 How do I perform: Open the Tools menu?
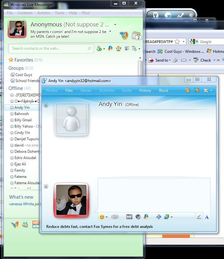pos(59,13)
